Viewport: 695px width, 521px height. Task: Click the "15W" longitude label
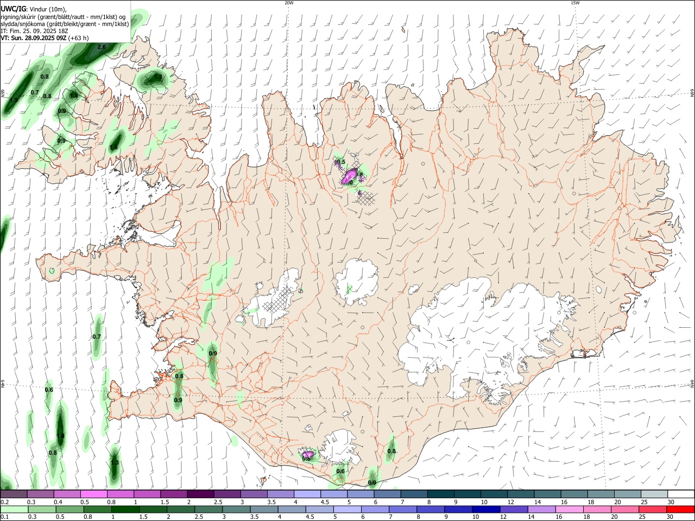[575, 3]
